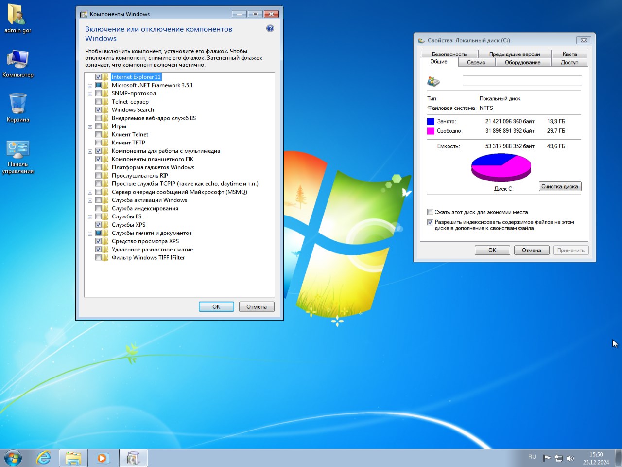Viewport: 622px width, 467px height.
Task: Uncheck the Средство просмотра XPS checkbox
Action: coord(98,241)
